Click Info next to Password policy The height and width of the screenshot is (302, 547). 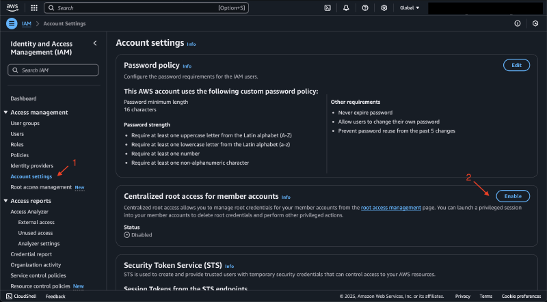tap(187, 66)
